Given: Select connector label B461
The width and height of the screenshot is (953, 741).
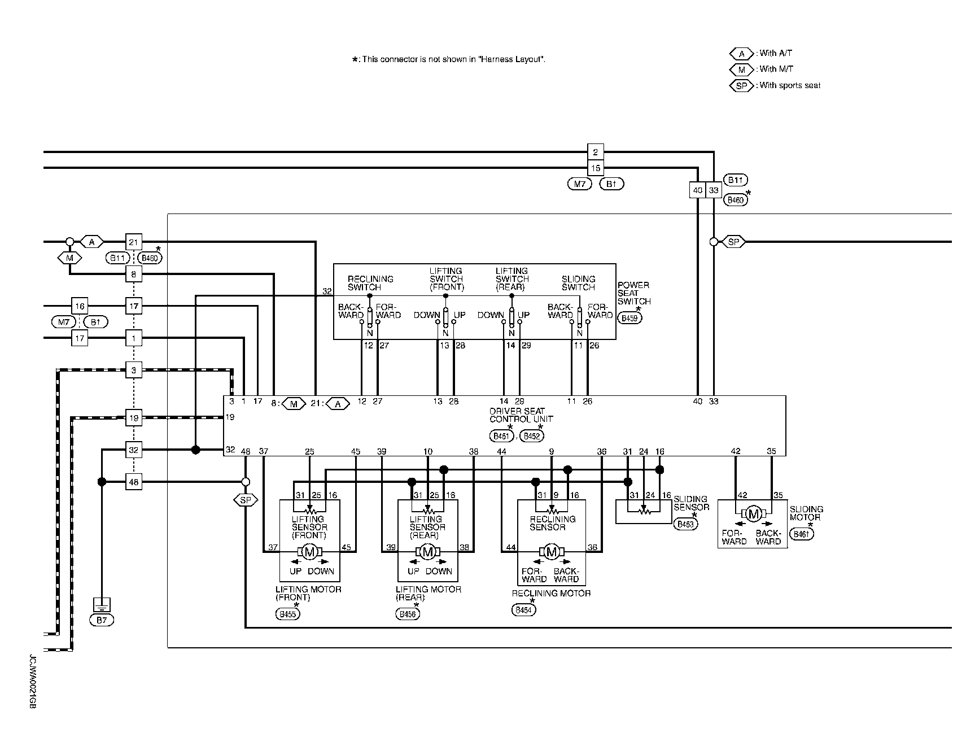Looking at the screenshot, I should [x=802, y=534].
